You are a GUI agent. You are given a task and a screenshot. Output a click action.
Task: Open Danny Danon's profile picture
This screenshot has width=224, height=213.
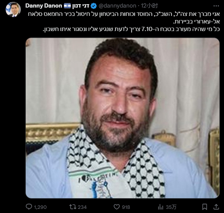(13, 9)
